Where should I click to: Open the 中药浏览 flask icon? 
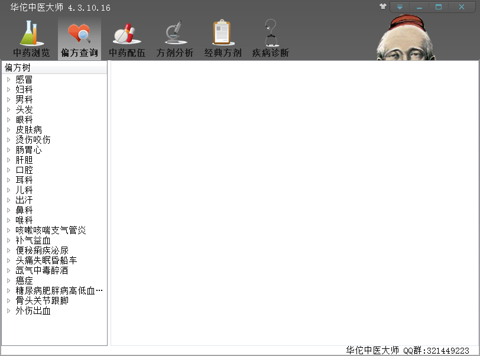tap(31, 34)
